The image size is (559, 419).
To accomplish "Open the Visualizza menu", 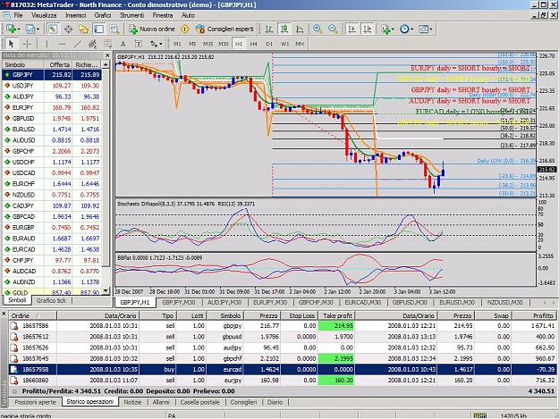I will click(44, 15).
